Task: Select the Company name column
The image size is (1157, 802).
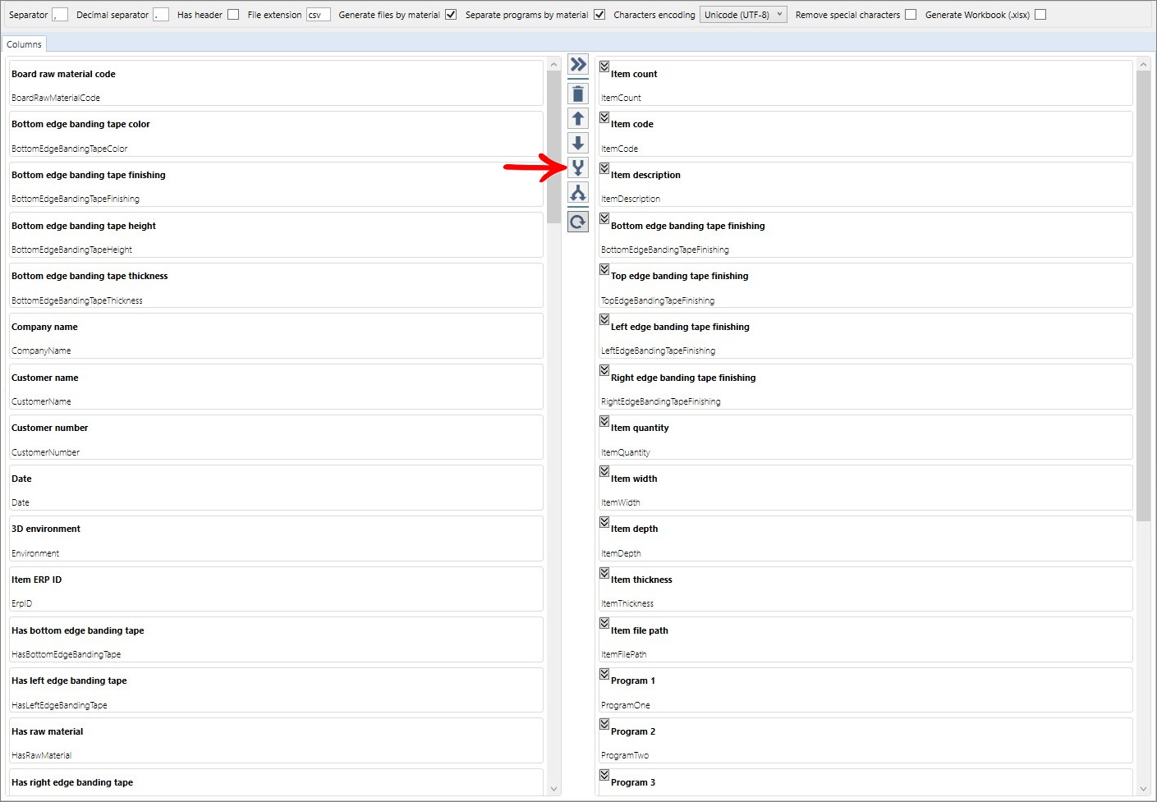Action: (276, 336)
